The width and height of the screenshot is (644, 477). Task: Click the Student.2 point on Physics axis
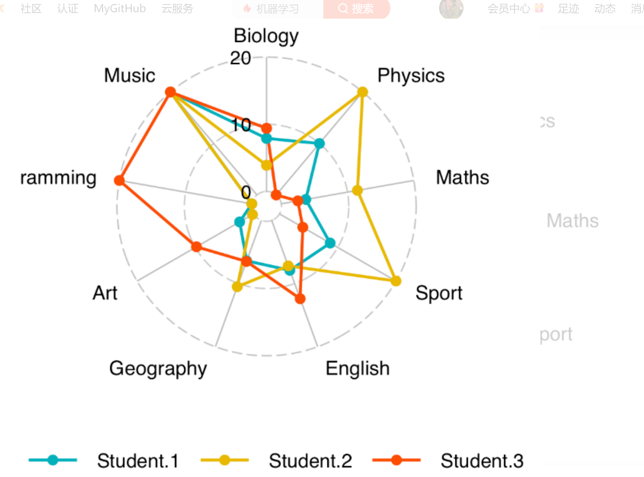tap(363, 92)
